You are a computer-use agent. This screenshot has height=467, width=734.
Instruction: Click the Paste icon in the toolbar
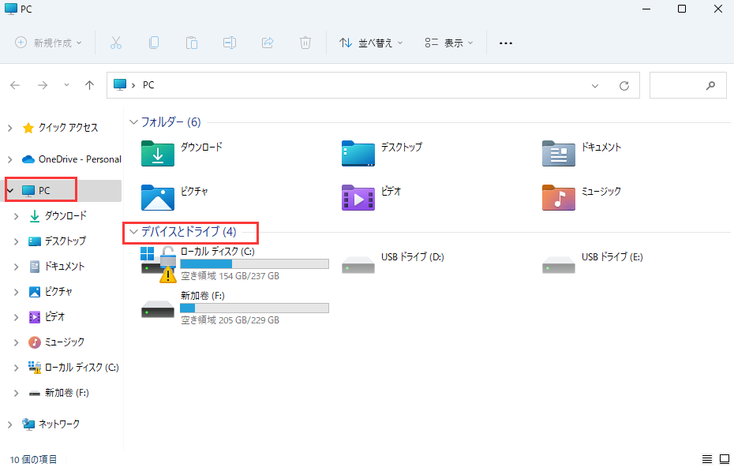192,43
